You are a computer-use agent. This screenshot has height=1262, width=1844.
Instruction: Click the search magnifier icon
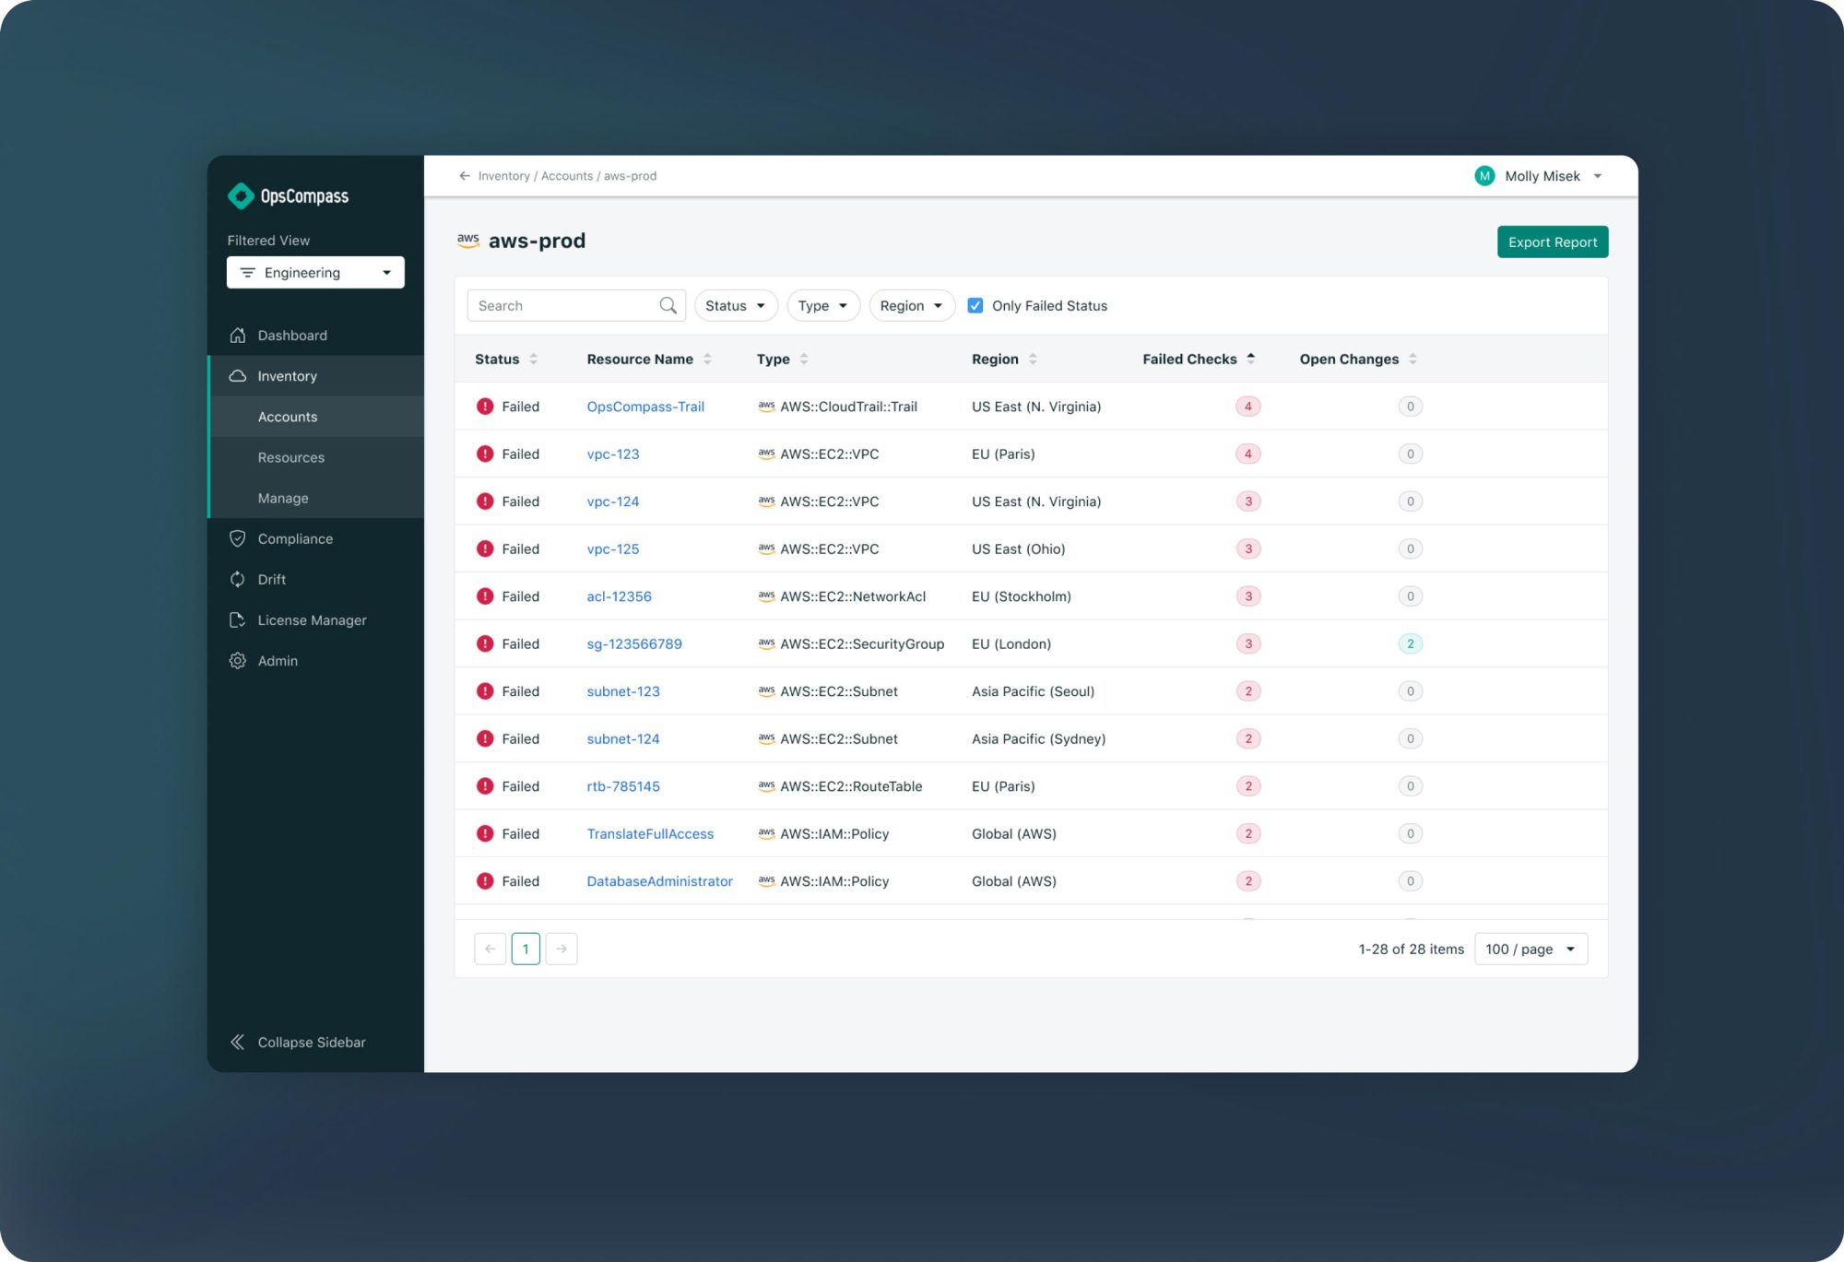tap(668, 305)
